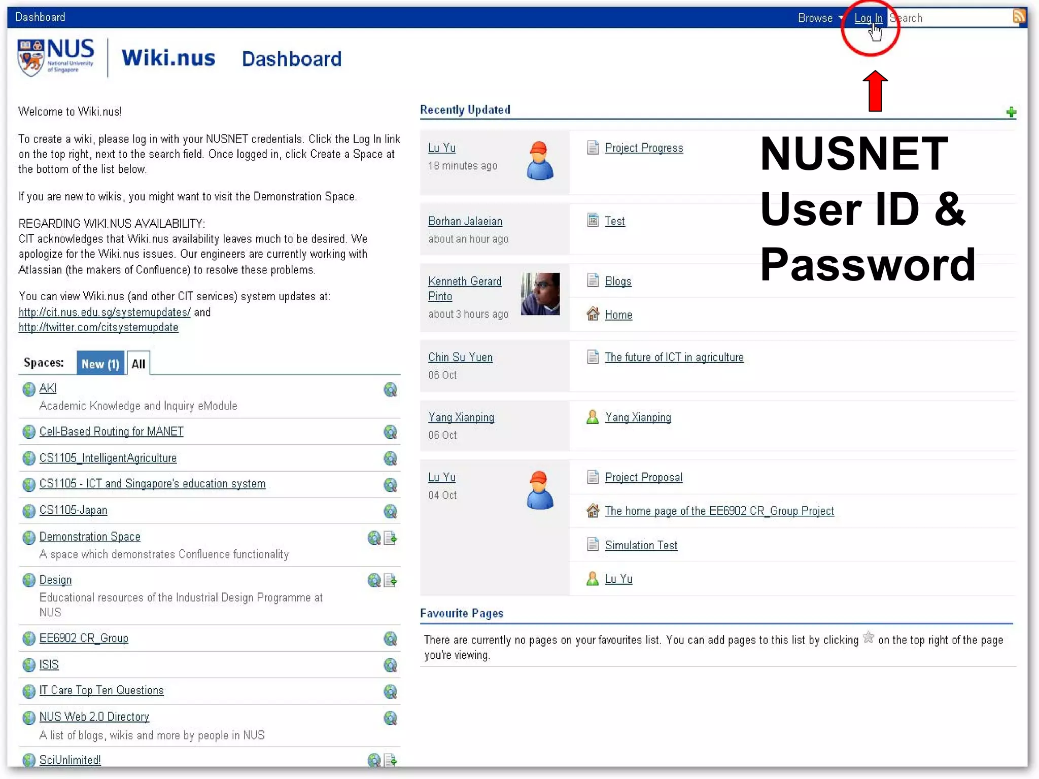This screenshot has width=1039, height=779.
Task: Open the Project Progress page link
Action: (643, 148)
